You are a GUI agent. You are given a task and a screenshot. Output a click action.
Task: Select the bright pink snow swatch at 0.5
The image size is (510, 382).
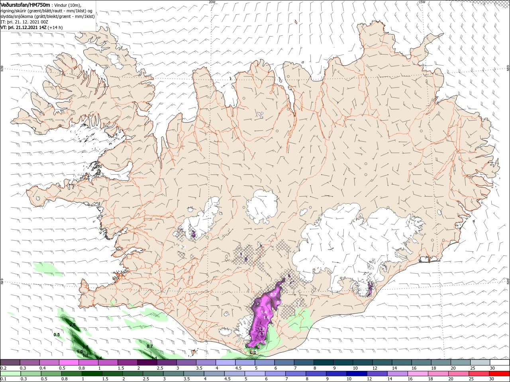tap(69, 363)
